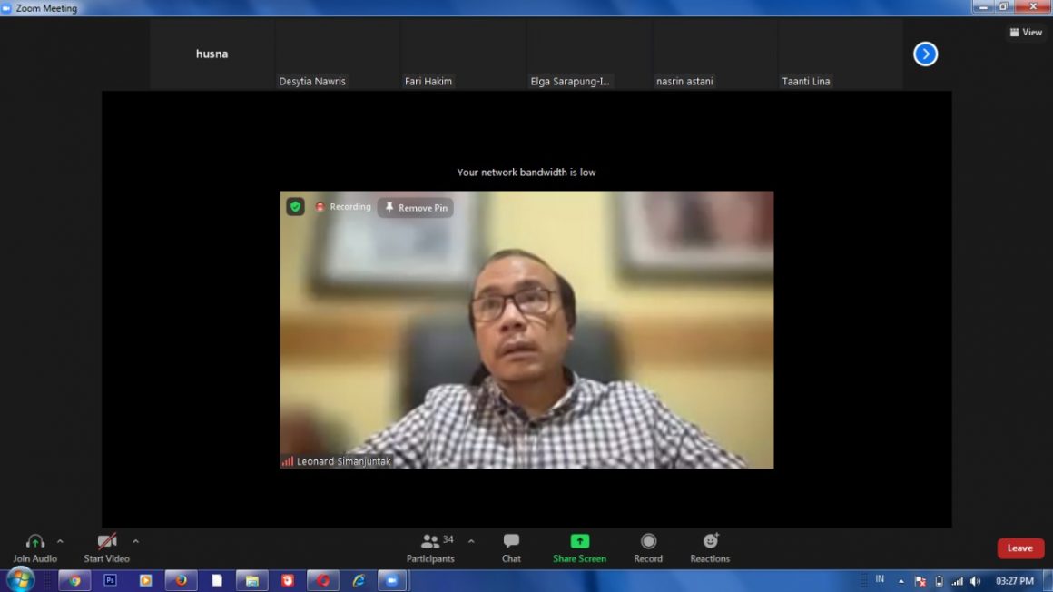Turn on camera with Start Video
The width and height of the screenshot is (1053, 592).
tap(107, 542)
